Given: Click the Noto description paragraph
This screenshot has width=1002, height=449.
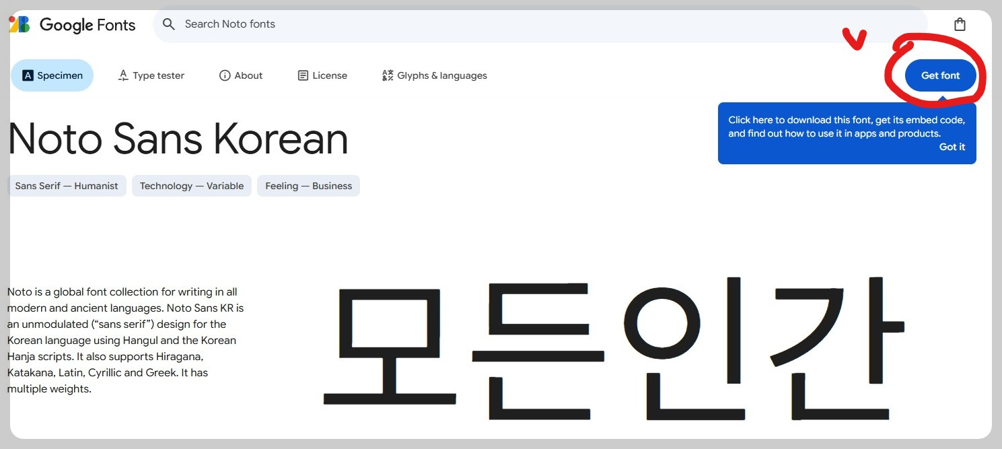Looking at the screenshot, I should pos(125,341).
